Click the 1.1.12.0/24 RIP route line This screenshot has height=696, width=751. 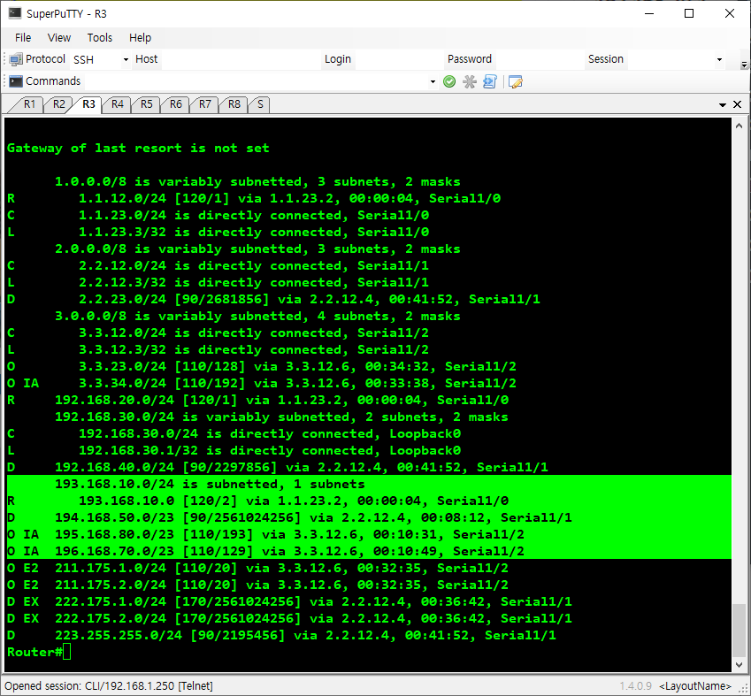[254, 198]
